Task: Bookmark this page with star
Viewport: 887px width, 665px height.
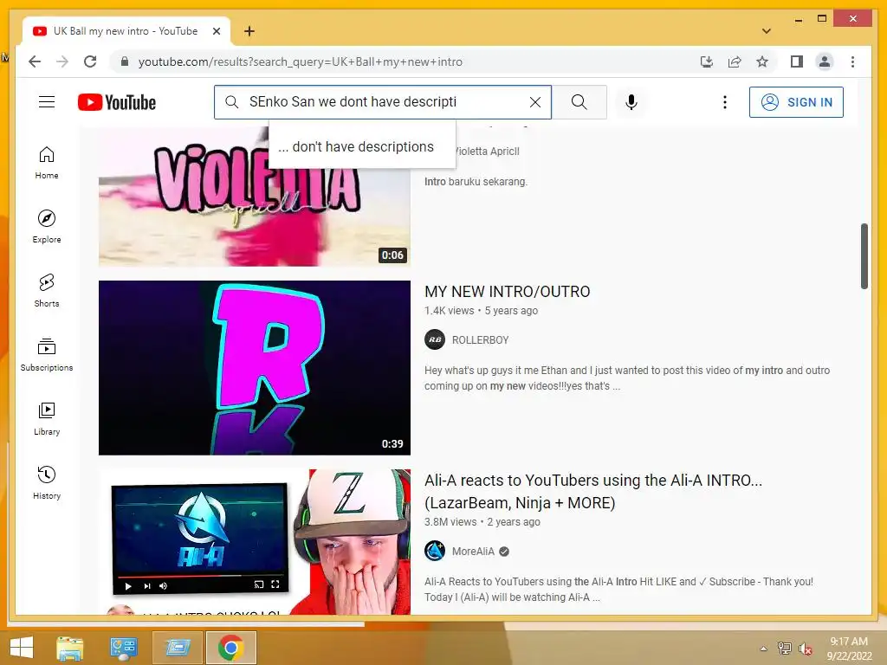Action: pyautogui.click(x=762, y=61)
